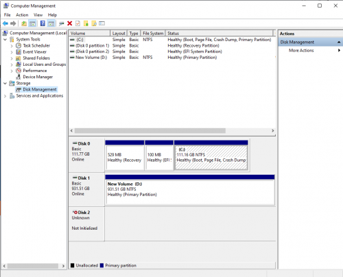This screenshot has height=277, width=343.
Task: Toggle Show/Hide Console Tree toolbar icon
Action: point(32,23)
